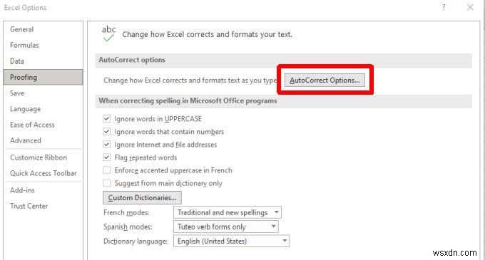Image resolution: width=485 pixels, height=260 pixels.
Task: Go to the Trust Center category
Action: [43, 206]
